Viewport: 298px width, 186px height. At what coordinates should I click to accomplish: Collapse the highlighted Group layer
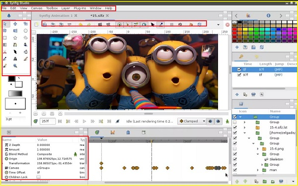pos(240,117)
